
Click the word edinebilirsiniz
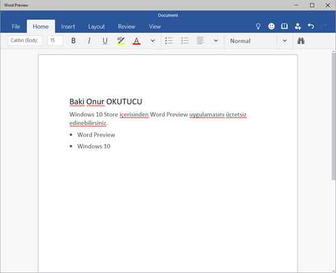tap(88, 123)
